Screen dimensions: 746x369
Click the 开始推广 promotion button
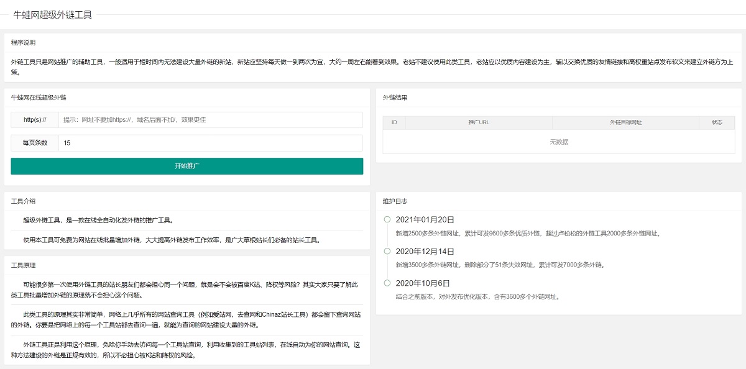[x=186, y=166]
